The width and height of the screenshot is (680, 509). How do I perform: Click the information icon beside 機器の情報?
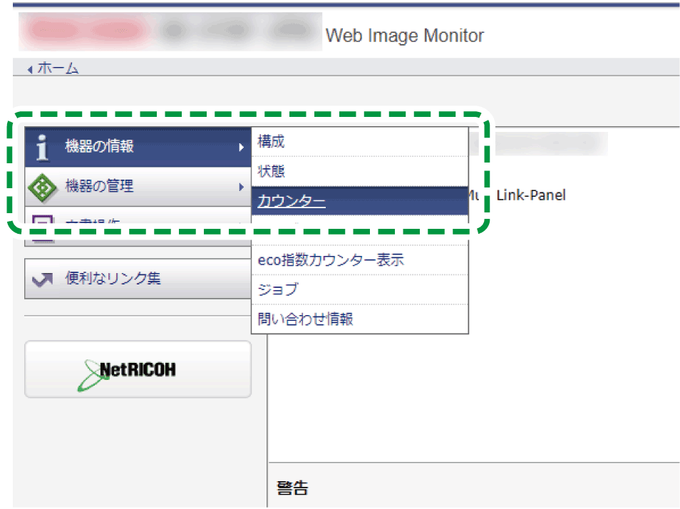point(41,147)
